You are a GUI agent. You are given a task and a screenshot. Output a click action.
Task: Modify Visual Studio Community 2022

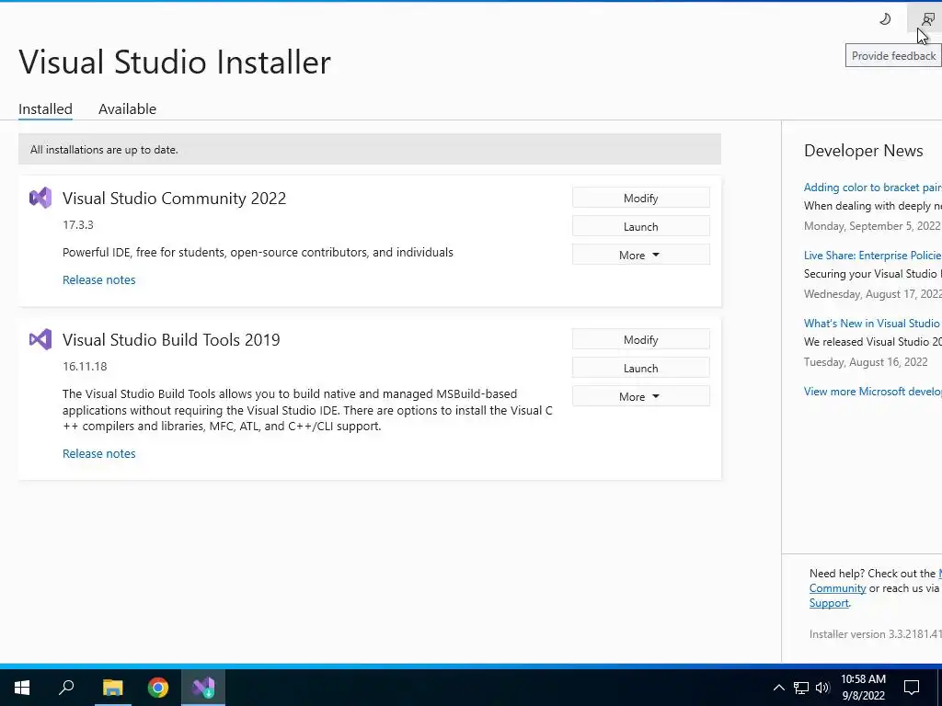tap(640, 198)
